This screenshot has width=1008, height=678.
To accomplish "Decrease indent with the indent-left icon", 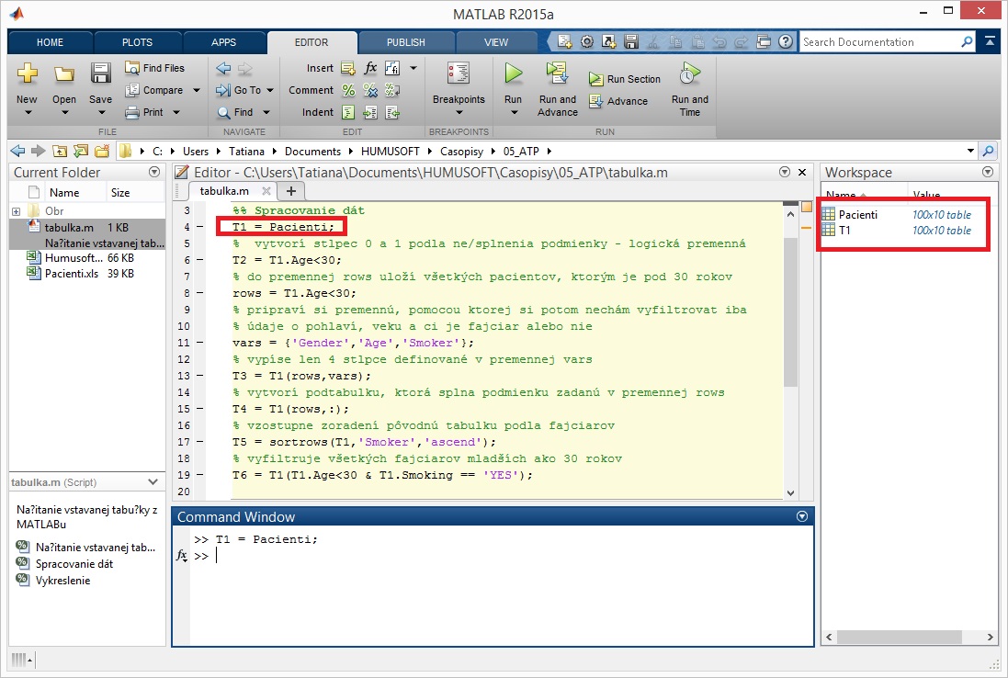I will [x=392, y=112].
